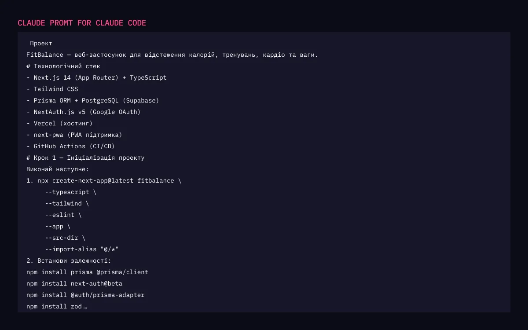Click the '--src-dir \' flag line
The width and height of the screenshot is (528, 330).
tap(65, 238)
